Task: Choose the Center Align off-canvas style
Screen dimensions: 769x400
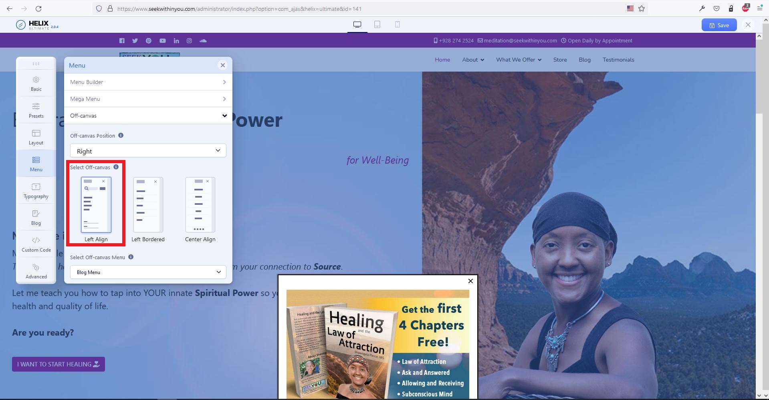Action: (200, 205)
